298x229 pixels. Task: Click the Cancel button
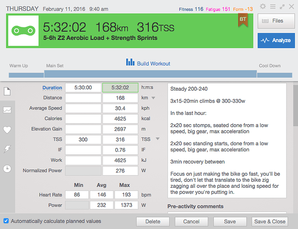click(191, 222)
